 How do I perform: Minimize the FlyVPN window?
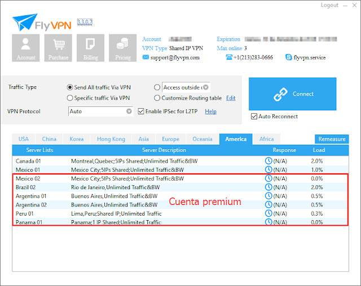[x=345, y=6]
